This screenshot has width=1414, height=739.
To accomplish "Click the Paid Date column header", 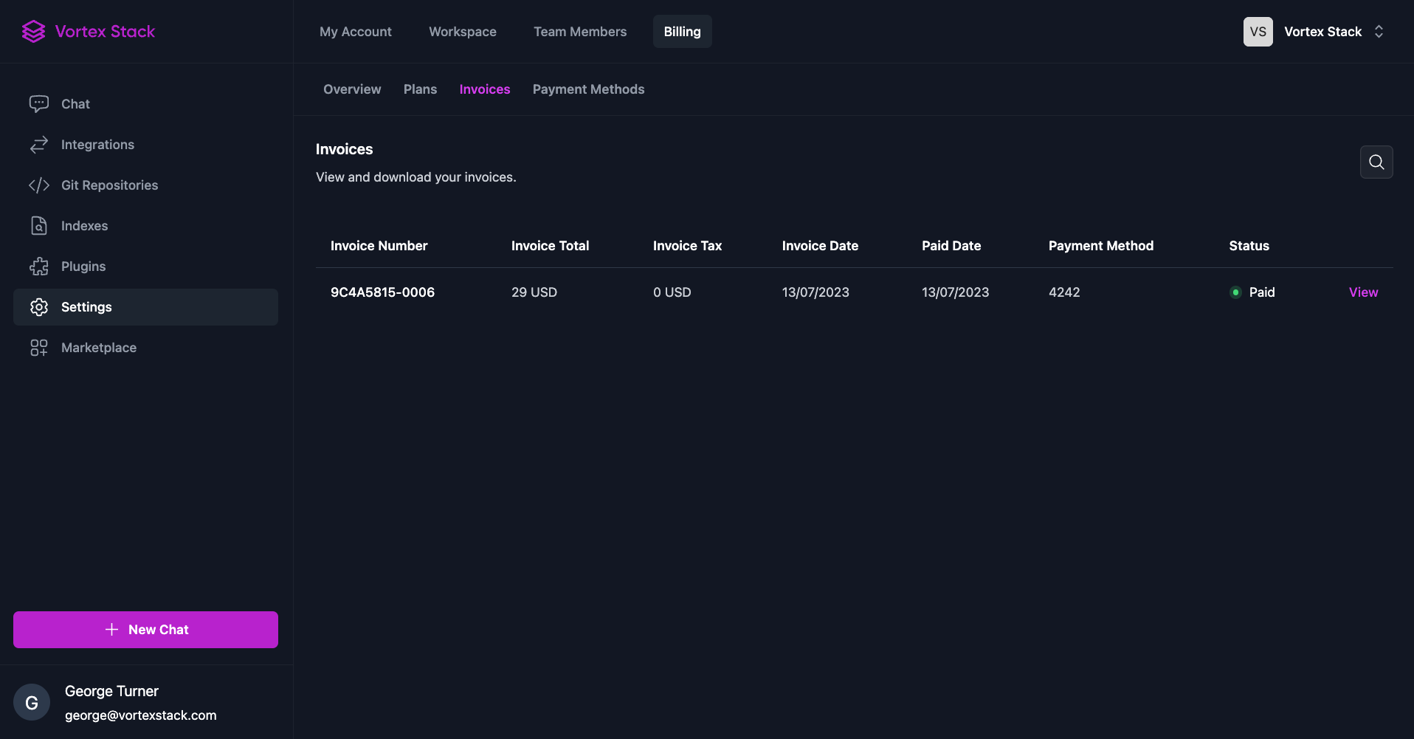I will click(x=951, y=246).
